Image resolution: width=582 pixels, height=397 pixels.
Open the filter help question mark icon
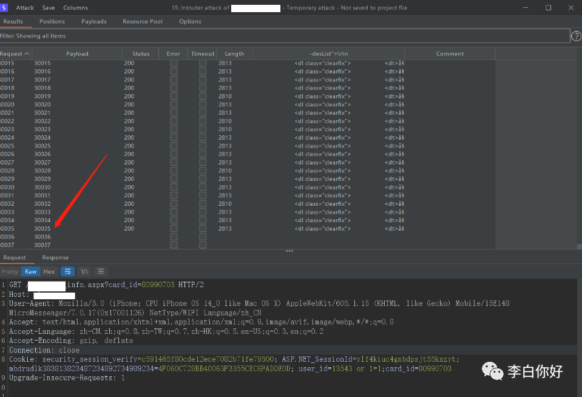click(576, 36)
